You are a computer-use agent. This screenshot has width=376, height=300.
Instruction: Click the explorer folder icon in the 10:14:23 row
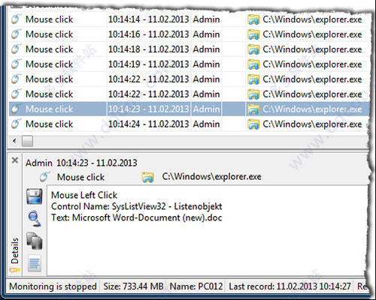(253, 109)
